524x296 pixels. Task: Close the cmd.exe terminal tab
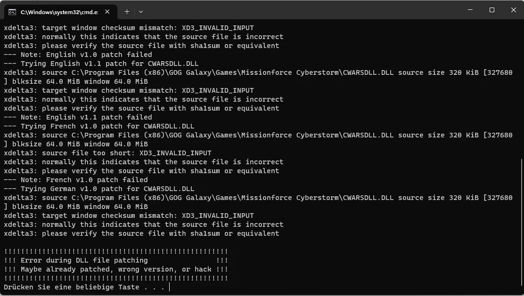[x=107, y=12]
